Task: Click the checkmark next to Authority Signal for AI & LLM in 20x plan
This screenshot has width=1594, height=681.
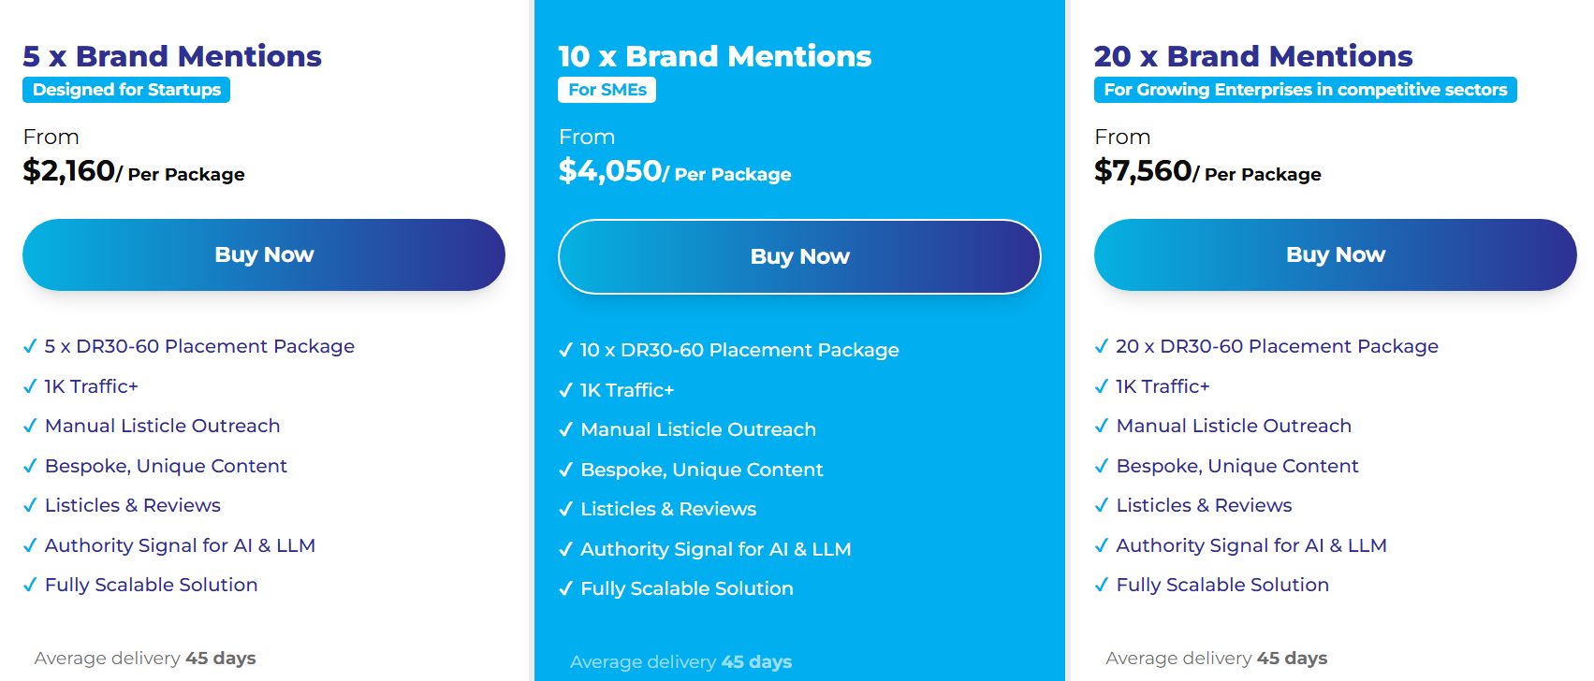Action: click(x=1100, y=545)
